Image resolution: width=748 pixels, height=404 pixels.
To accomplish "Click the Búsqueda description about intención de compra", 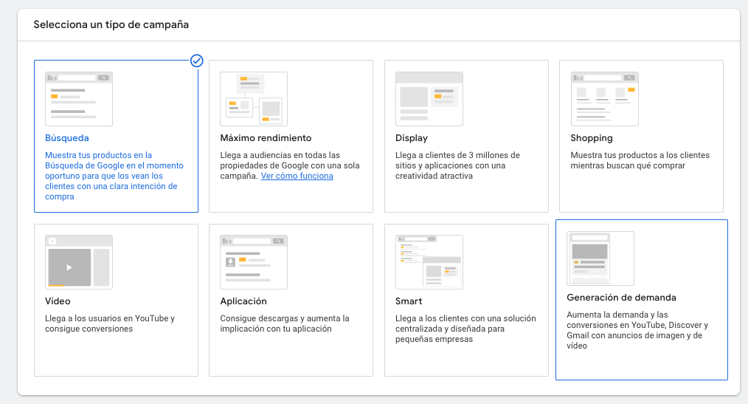I will click(x=114, y=176).
